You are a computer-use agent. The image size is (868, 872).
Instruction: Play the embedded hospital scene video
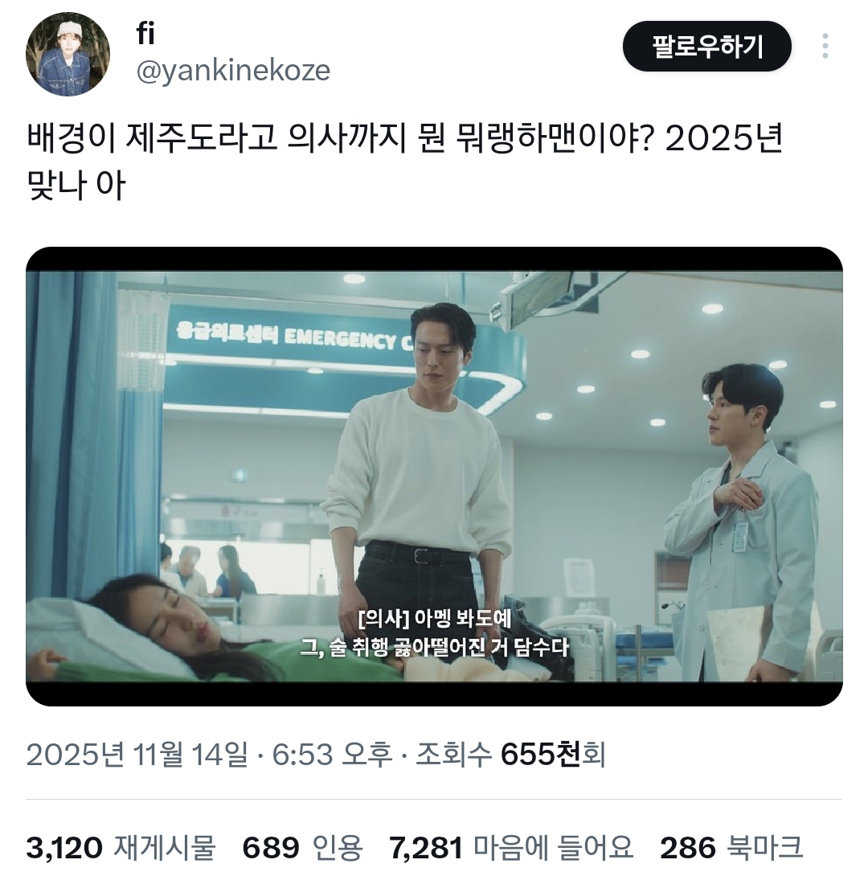point(434,477)
